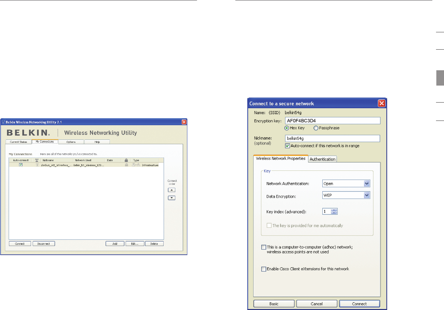Decrease the Key index value
The width and height of the screenshot is (444, 310).
(x=334, y=213)
